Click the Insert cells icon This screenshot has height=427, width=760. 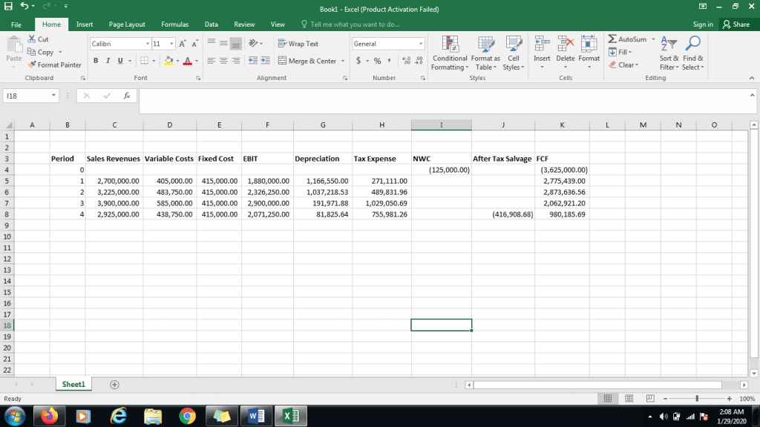coord(542,52)
